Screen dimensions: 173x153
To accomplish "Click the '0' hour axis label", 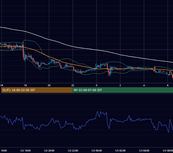I will 96,85.
